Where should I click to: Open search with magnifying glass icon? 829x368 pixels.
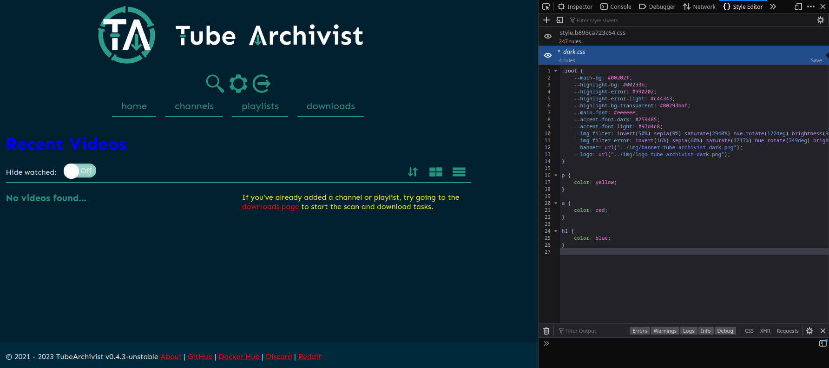pos(215,84)
